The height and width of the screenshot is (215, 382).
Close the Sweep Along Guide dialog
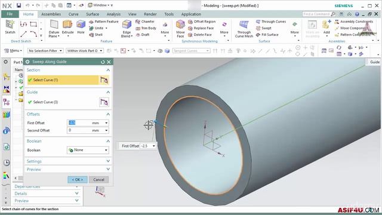(x=109, y=62)
